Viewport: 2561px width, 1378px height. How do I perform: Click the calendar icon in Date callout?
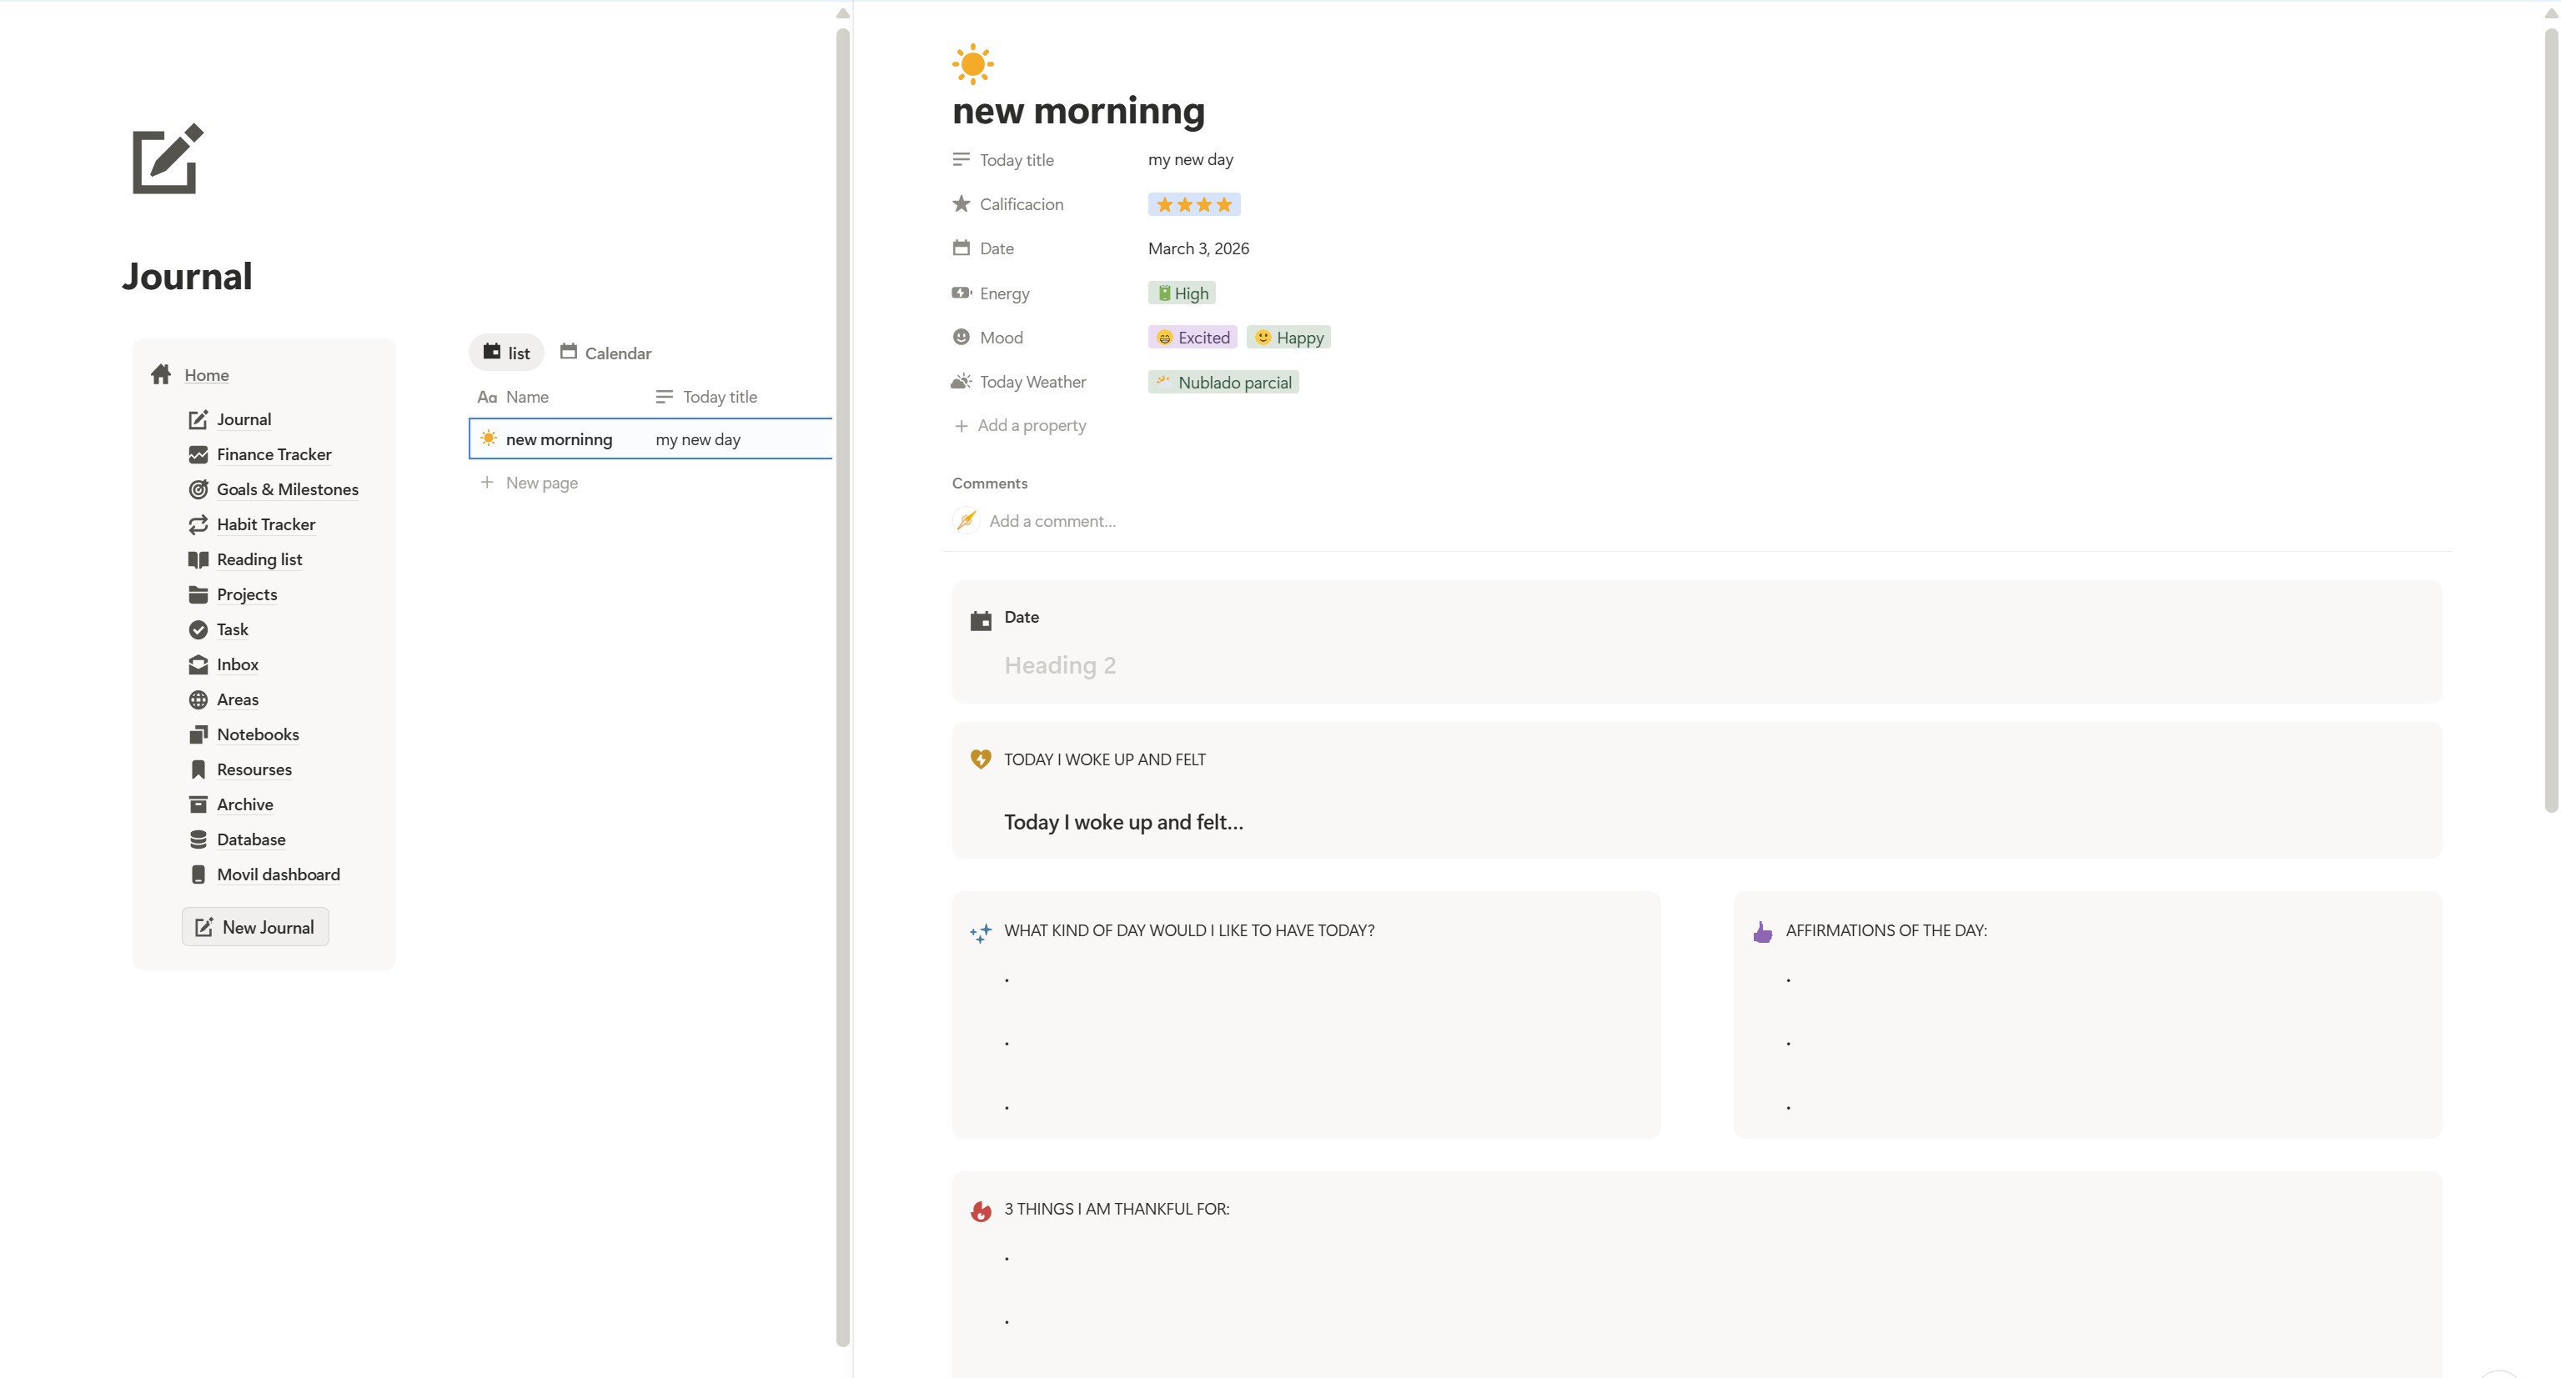[x=982, y=620]
